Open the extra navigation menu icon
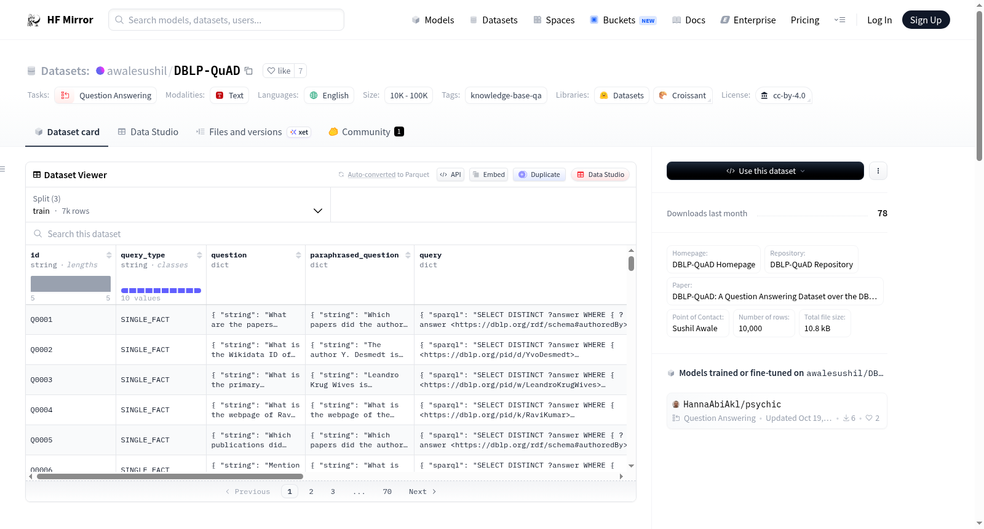Image resolution: width=984 pixels, height=529 pixels. 839,20
